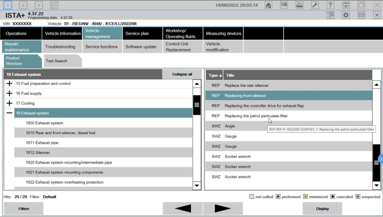Screen dimensions: 383x217
Task: Click the blue side panel arrow handle
Action: point(381,159)
